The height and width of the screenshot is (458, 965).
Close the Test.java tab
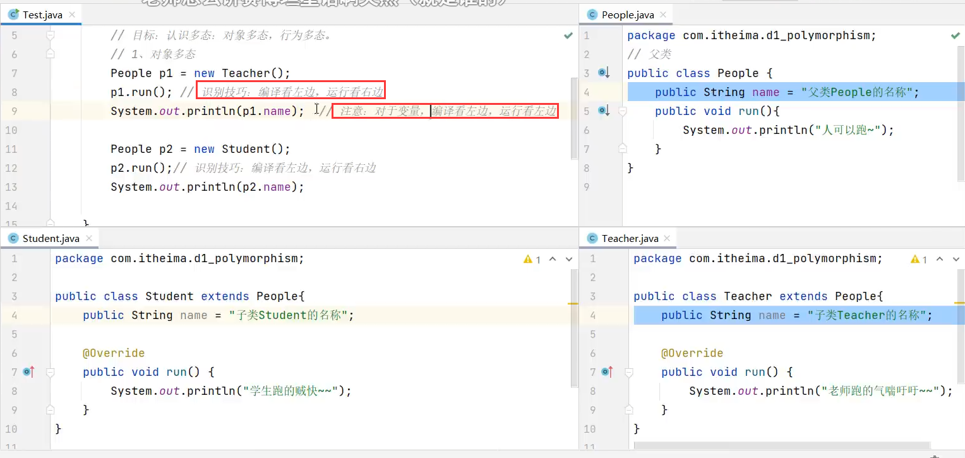pyautogui.click(x=71, y=15)
